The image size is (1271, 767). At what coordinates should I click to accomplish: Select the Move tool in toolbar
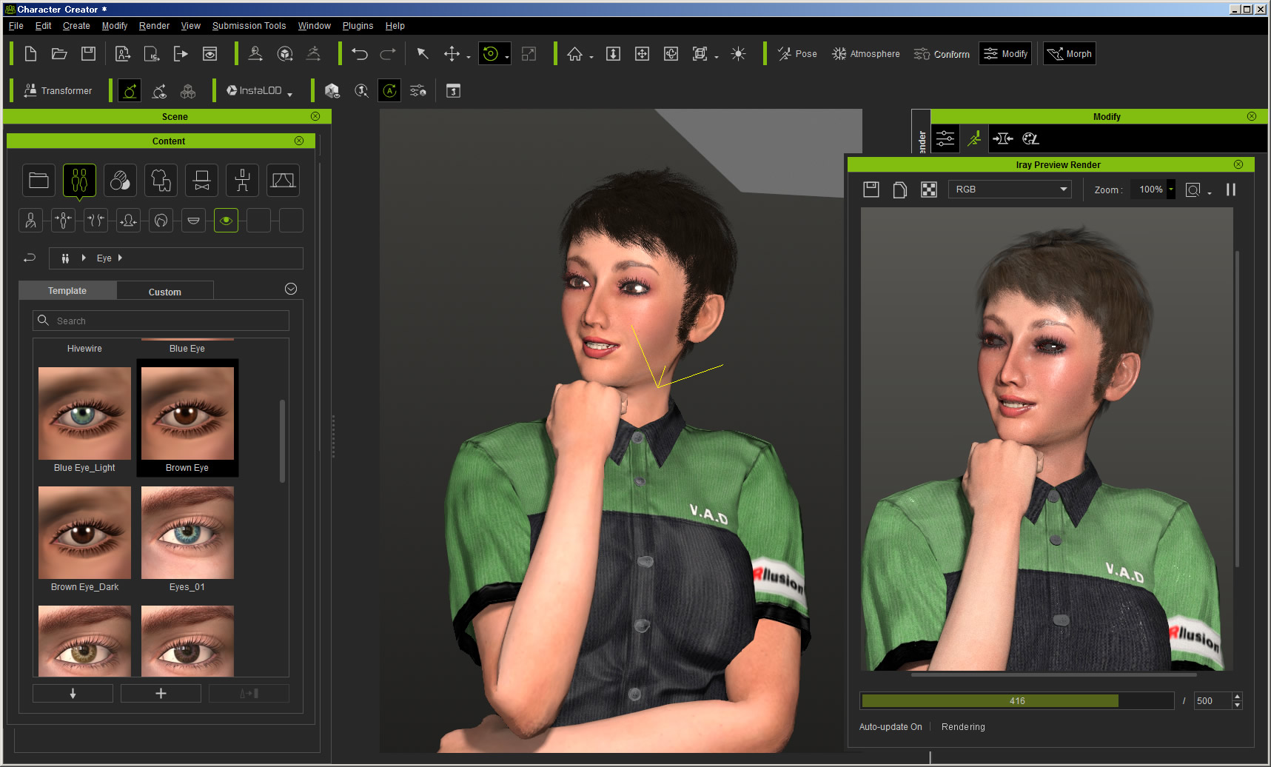pos(452,54)
